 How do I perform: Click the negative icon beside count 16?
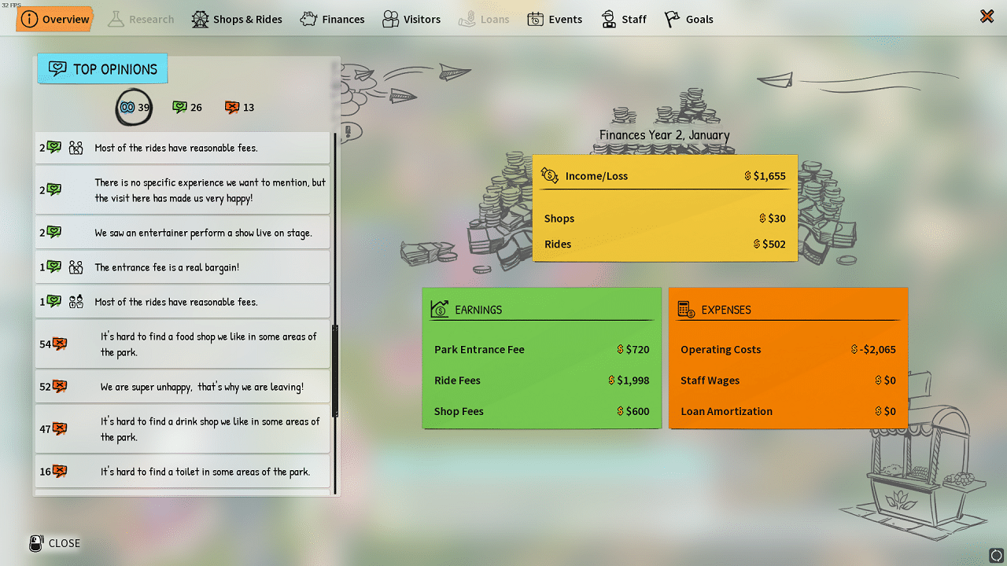[60, 472]
